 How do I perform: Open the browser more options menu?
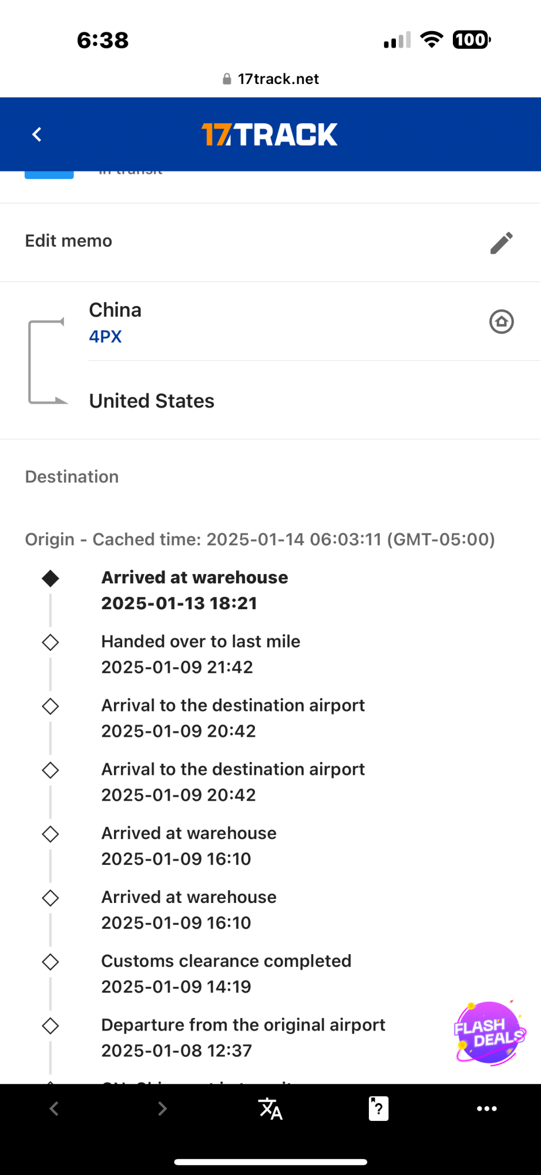pyautogui.click(x=486, y=1109)
